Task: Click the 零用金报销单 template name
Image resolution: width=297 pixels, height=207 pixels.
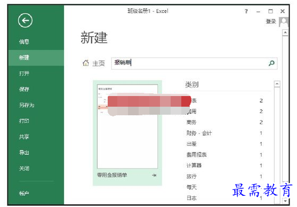Action: [112, 175]
